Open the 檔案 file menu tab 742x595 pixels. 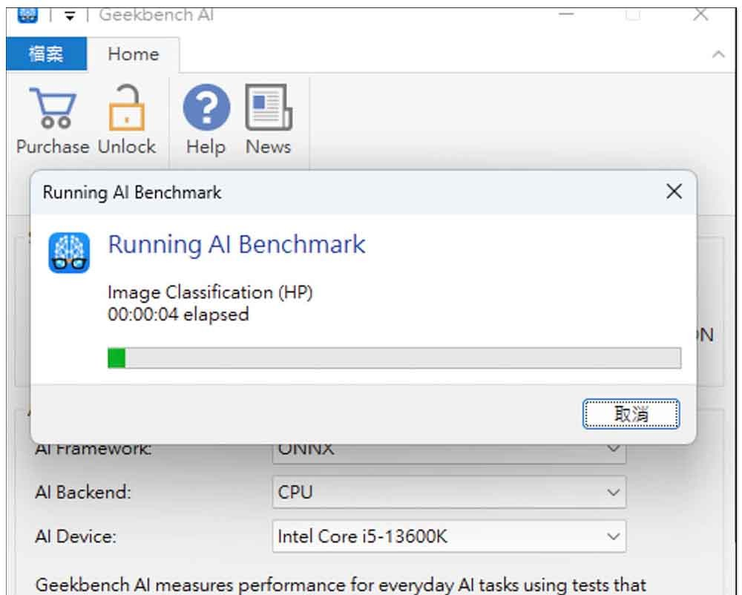click(x=46, y=54)
